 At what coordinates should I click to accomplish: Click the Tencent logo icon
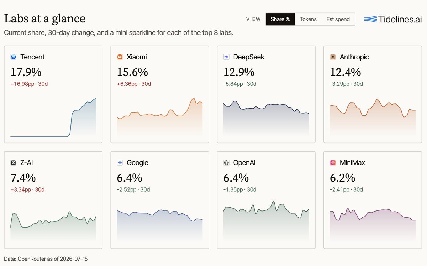14,57
